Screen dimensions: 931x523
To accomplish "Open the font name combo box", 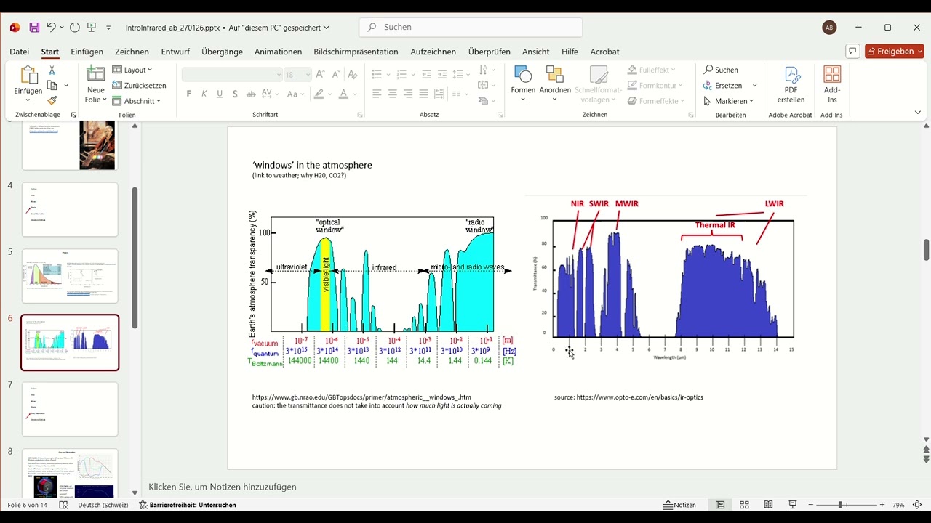I will click(x=232, y=75).
